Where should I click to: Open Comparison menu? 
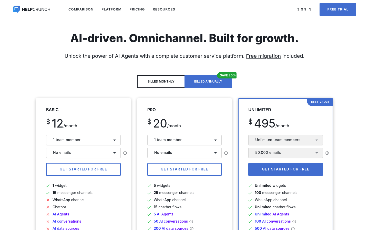pyautogui.click(x=81, y=9)
